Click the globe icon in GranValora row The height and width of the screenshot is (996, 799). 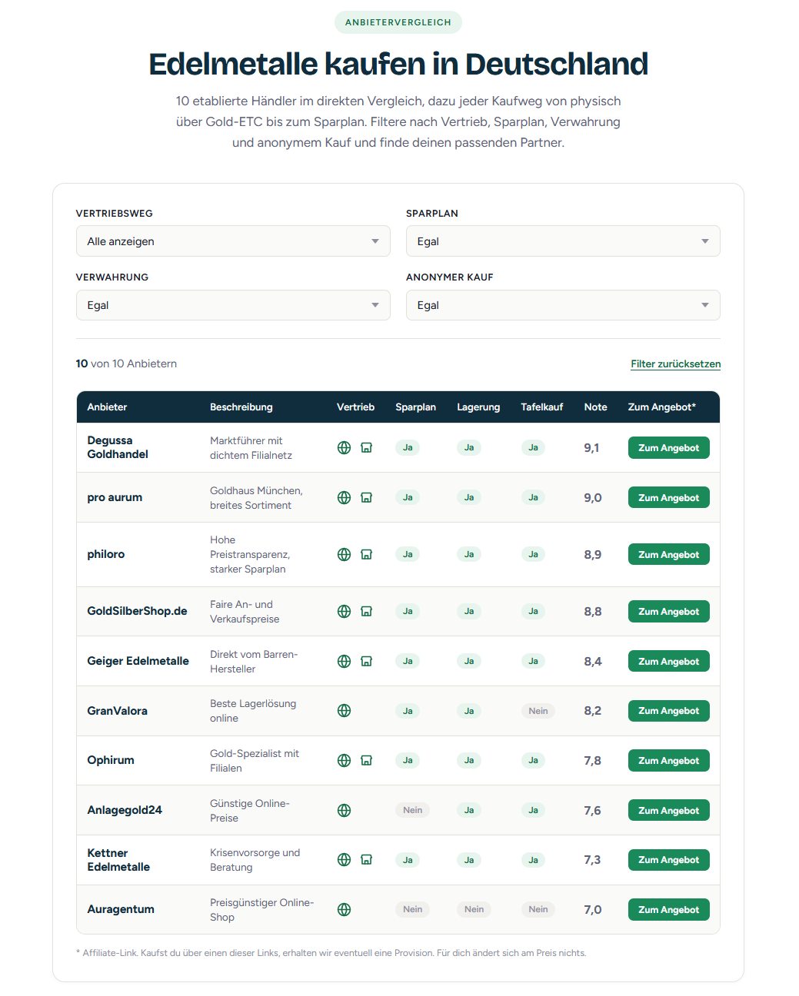tap(344, 710)
